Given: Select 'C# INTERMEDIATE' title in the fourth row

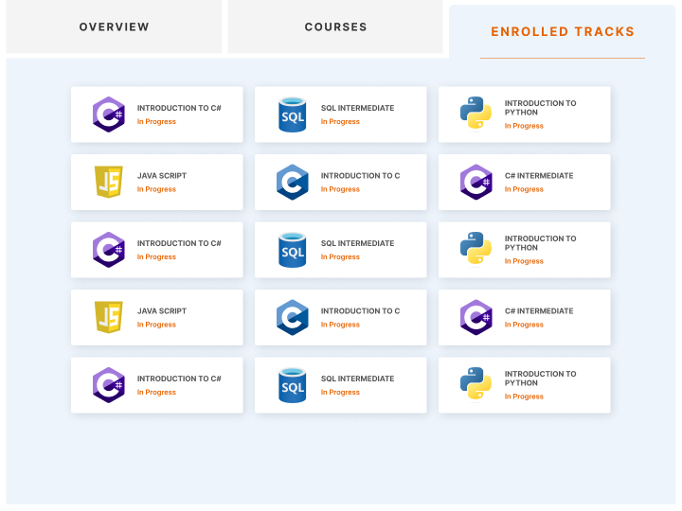Looking at the screenshot, I should click(539, 311).
